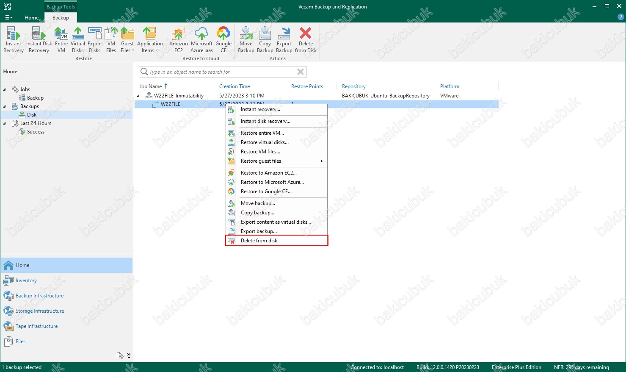Click Export Backup ribbon icon
The width and height of the screenshot is (626, 372).
[284, 40]
